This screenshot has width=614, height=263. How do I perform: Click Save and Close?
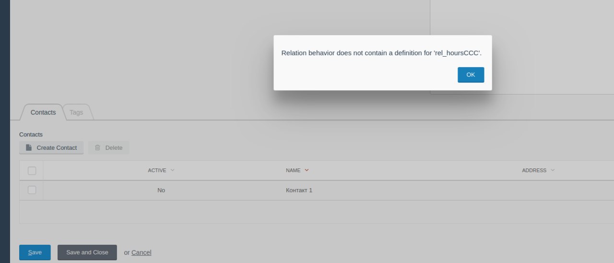pos(87,252)
